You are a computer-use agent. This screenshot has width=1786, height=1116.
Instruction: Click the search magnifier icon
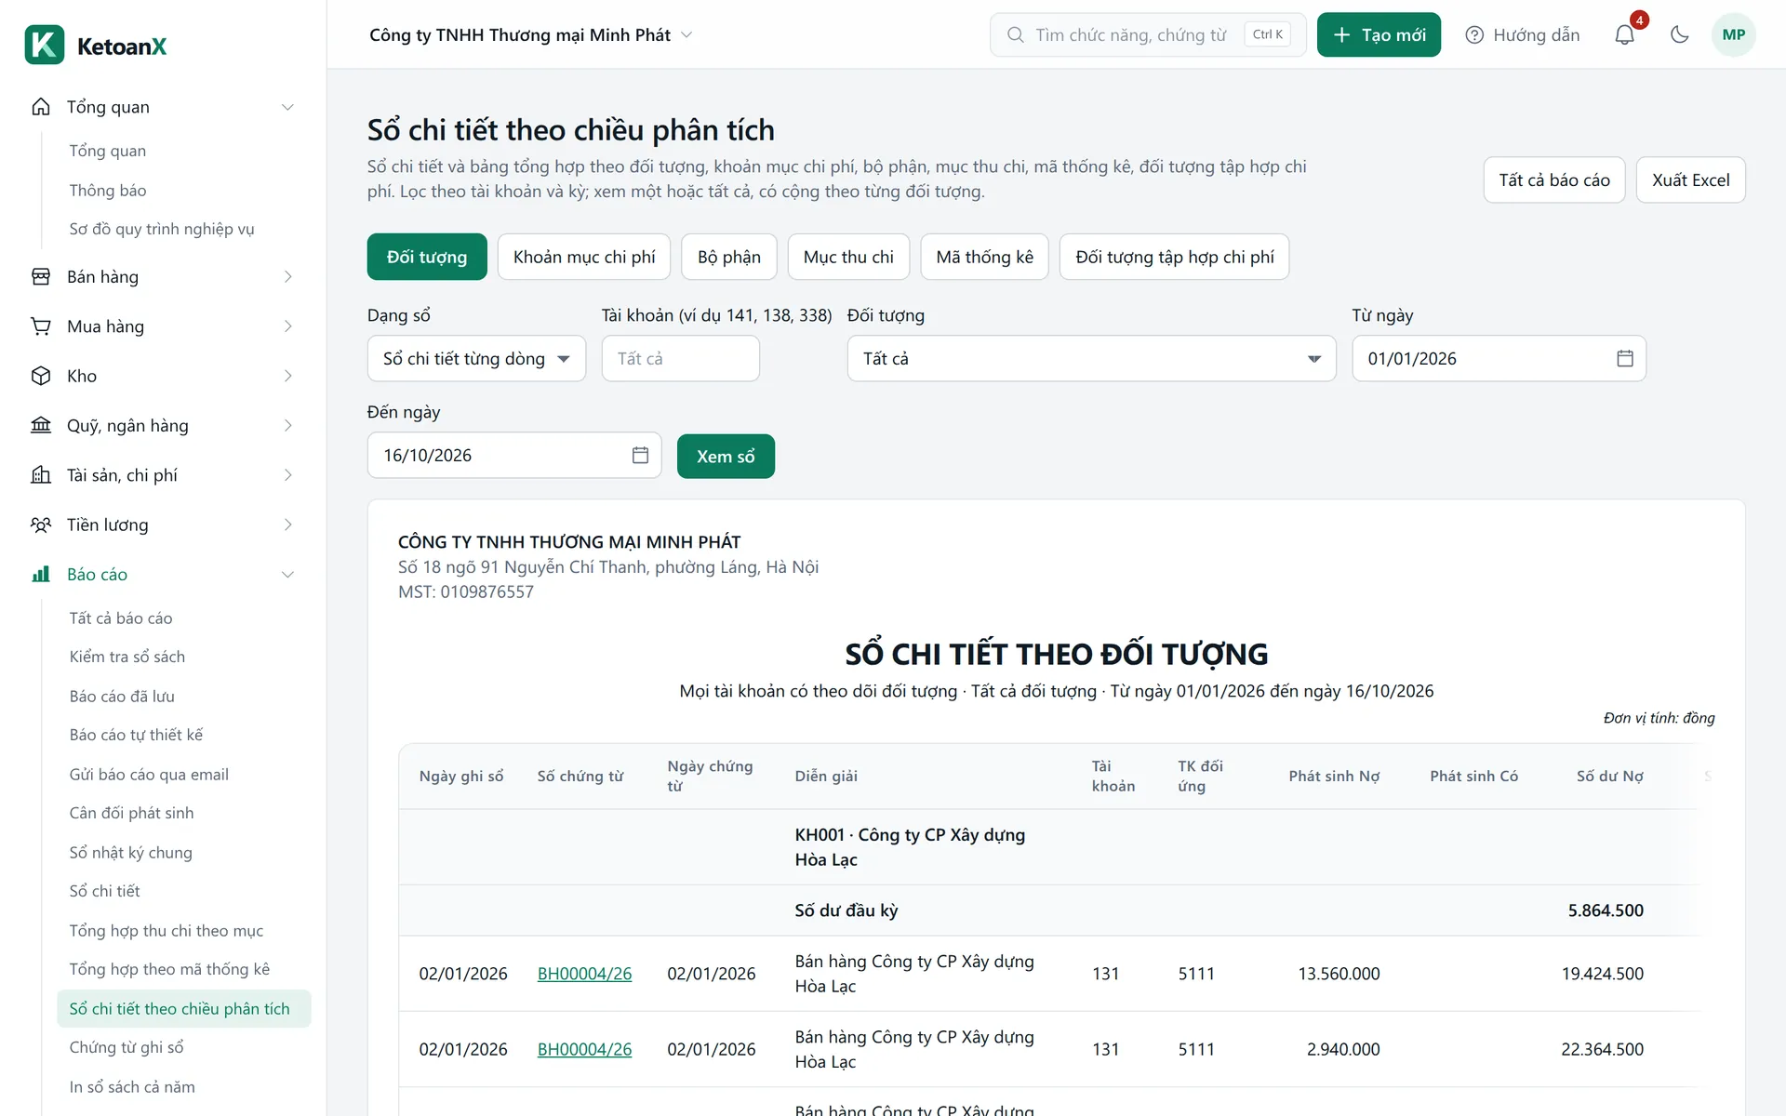pos(1016,35)
